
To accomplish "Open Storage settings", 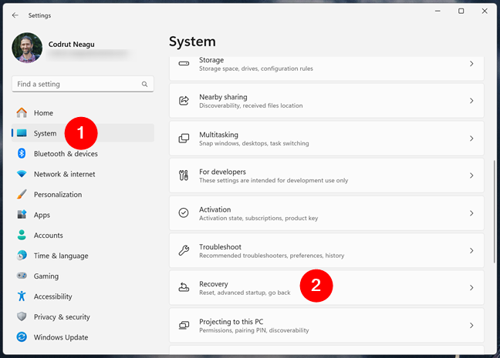I will 326,69.
